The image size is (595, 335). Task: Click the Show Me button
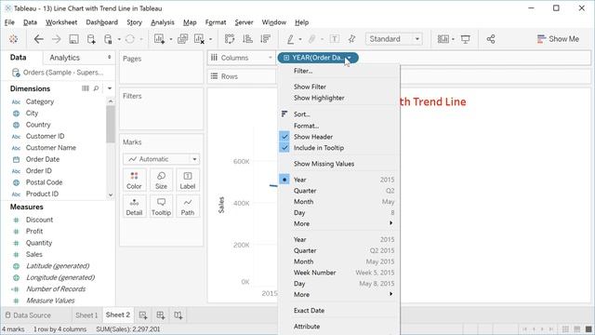[558, 39]
